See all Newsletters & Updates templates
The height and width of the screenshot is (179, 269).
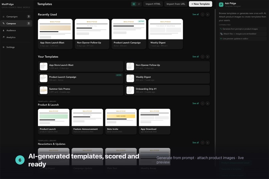pos(196,142)
